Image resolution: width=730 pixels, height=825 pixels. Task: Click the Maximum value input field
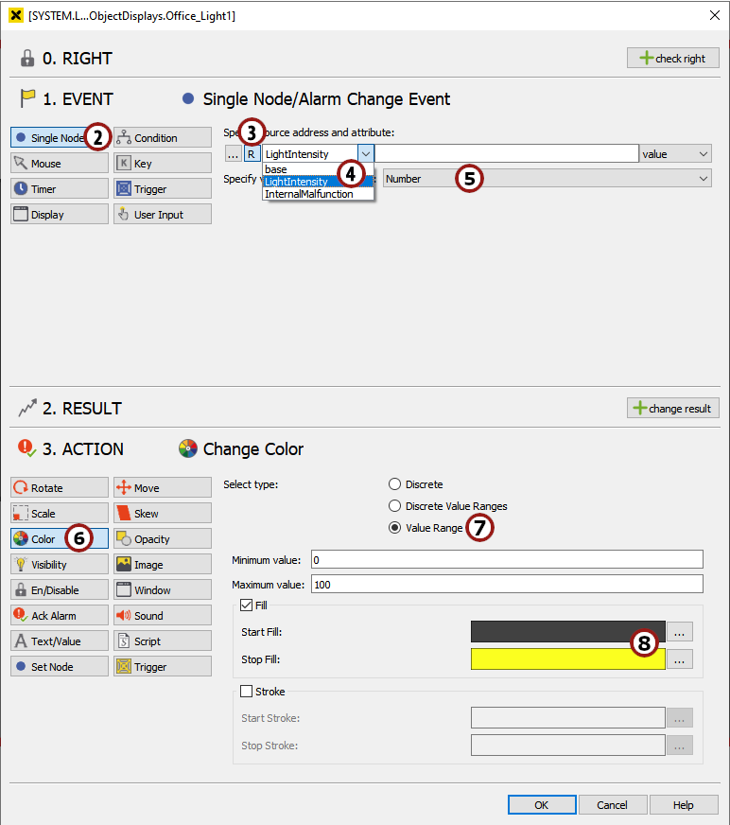507,585
